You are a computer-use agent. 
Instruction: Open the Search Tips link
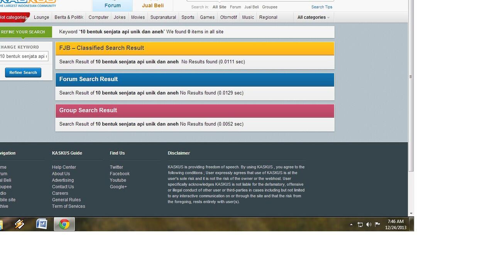click(322, 7)
